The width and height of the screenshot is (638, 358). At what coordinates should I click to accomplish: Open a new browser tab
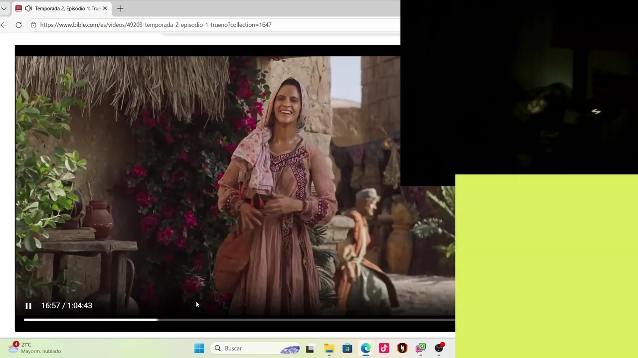[120, 8]
